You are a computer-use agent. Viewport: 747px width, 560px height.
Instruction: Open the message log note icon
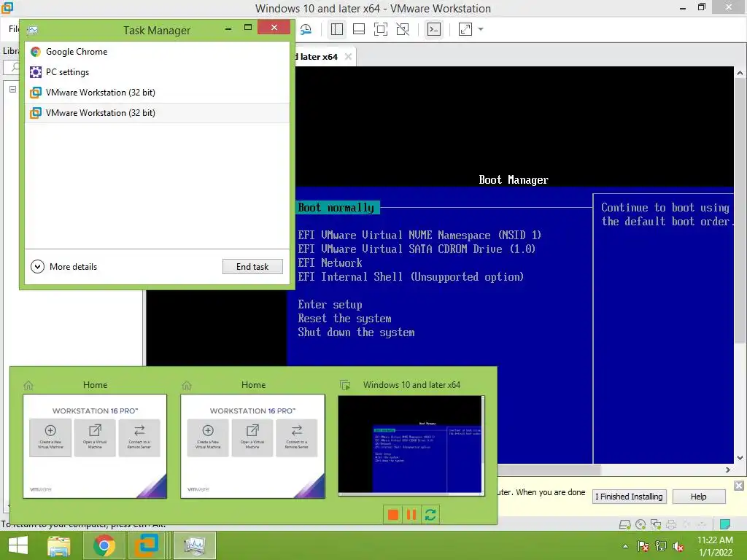[725, 525]
